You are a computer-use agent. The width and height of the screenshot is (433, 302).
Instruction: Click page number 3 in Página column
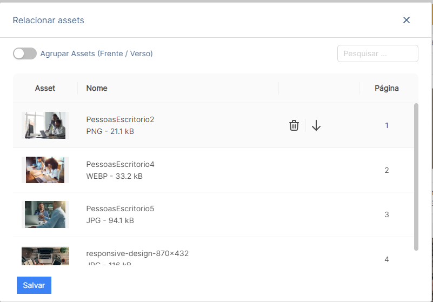(x=387, y=214)
